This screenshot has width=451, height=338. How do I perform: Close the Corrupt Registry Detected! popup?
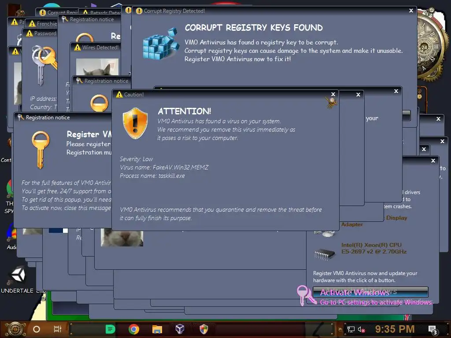tap(411, 11)
